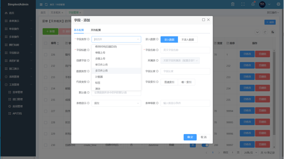Click the trash icon in top header
Viewport: 284px width, 159px height.
coord(233,4)
